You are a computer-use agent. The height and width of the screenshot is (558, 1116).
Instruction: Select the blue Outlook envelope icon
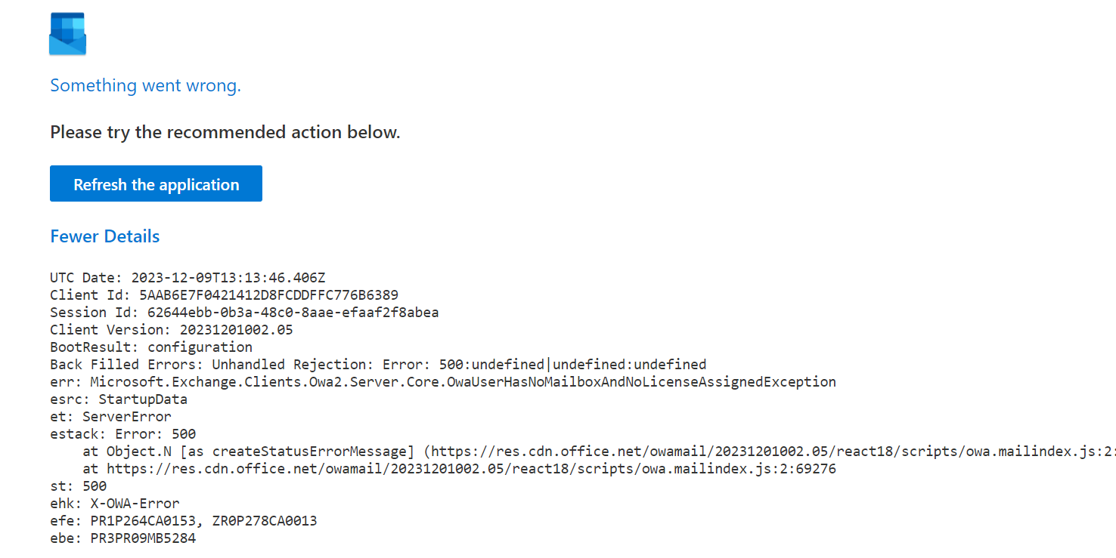(x=67, y=33)
